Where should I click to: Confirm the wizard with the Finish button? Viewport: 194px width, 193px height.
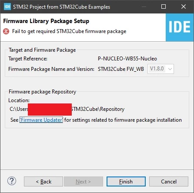[x=126, y=182]
